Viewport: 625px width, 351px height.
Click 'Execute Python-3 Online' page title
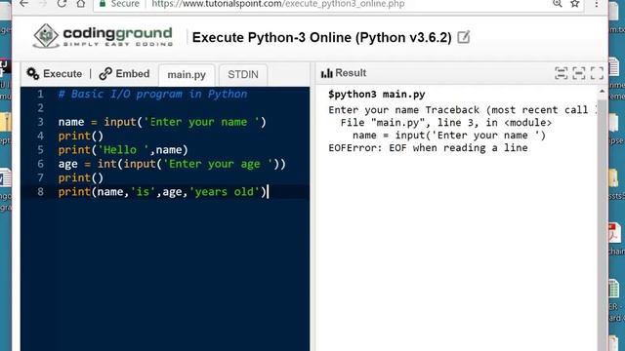(x=321, y=37)
